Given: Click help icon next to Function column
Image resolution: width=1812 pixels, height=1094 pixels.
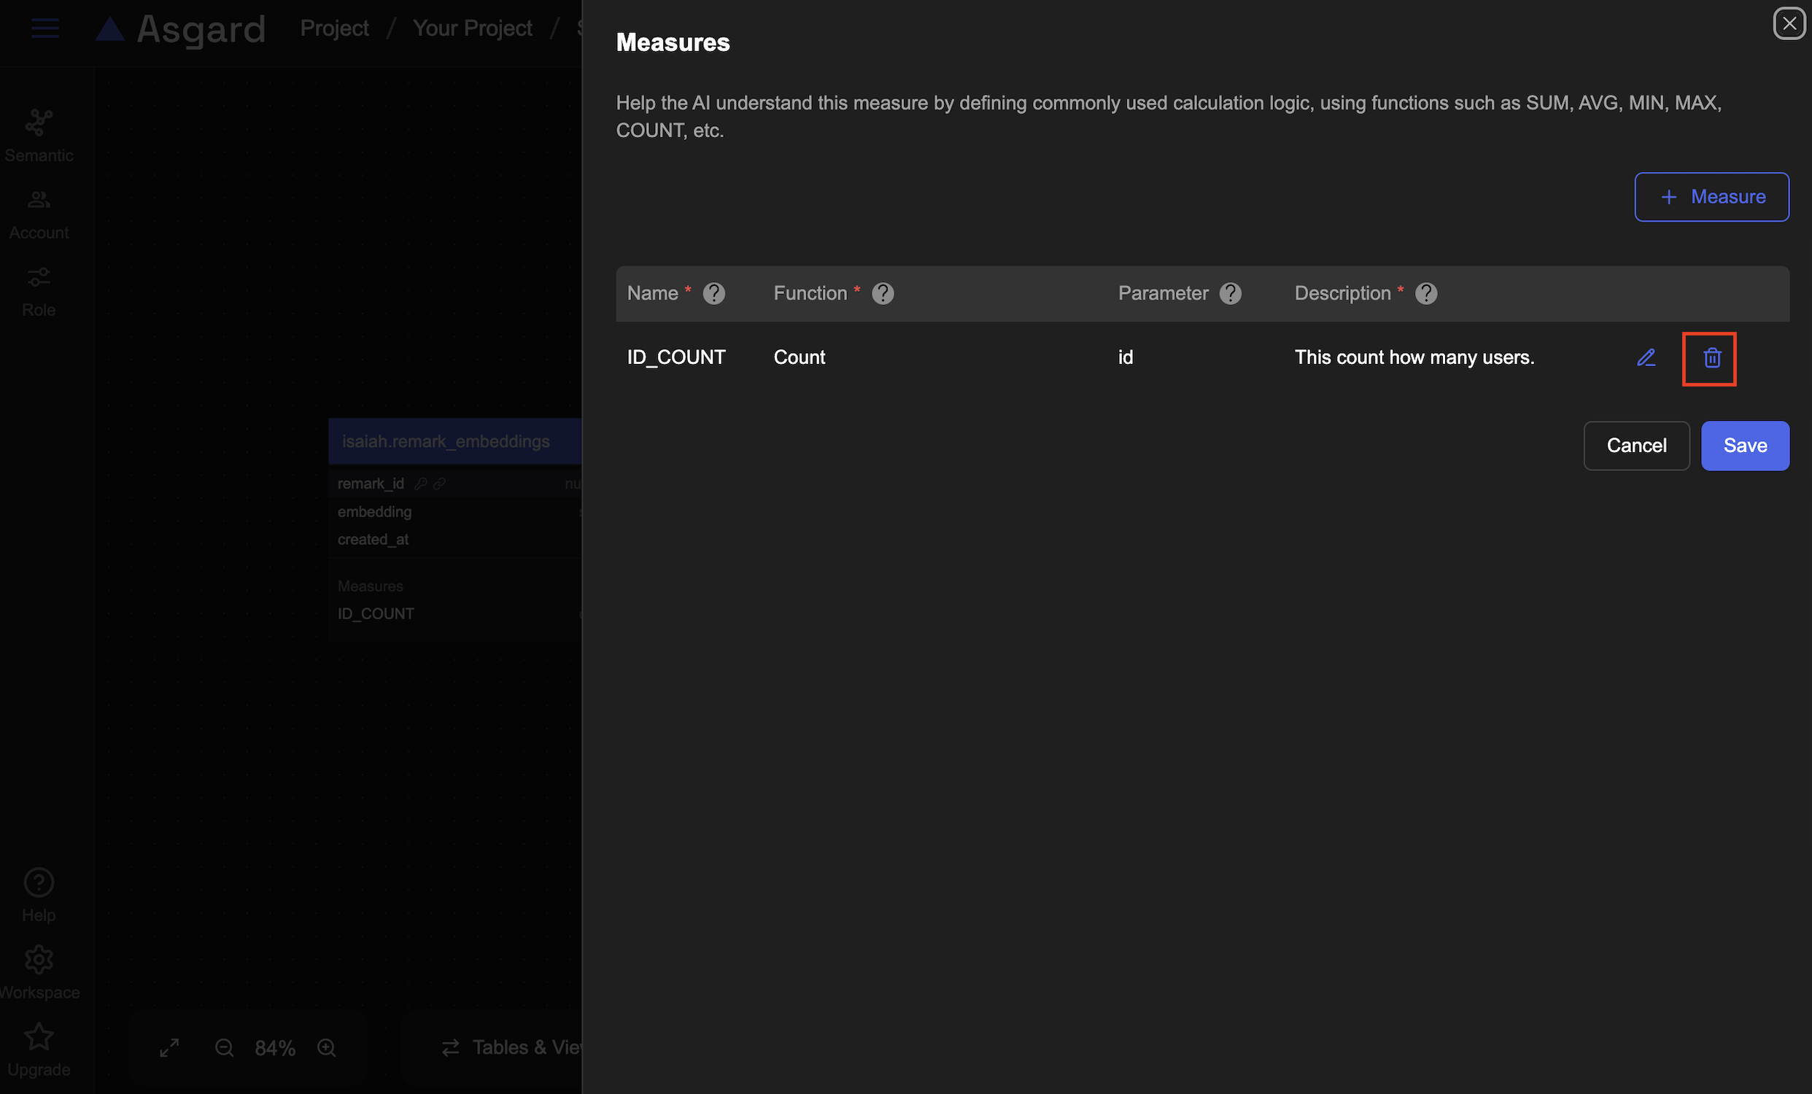Looking at the screenshot, I should pos(883,293).
